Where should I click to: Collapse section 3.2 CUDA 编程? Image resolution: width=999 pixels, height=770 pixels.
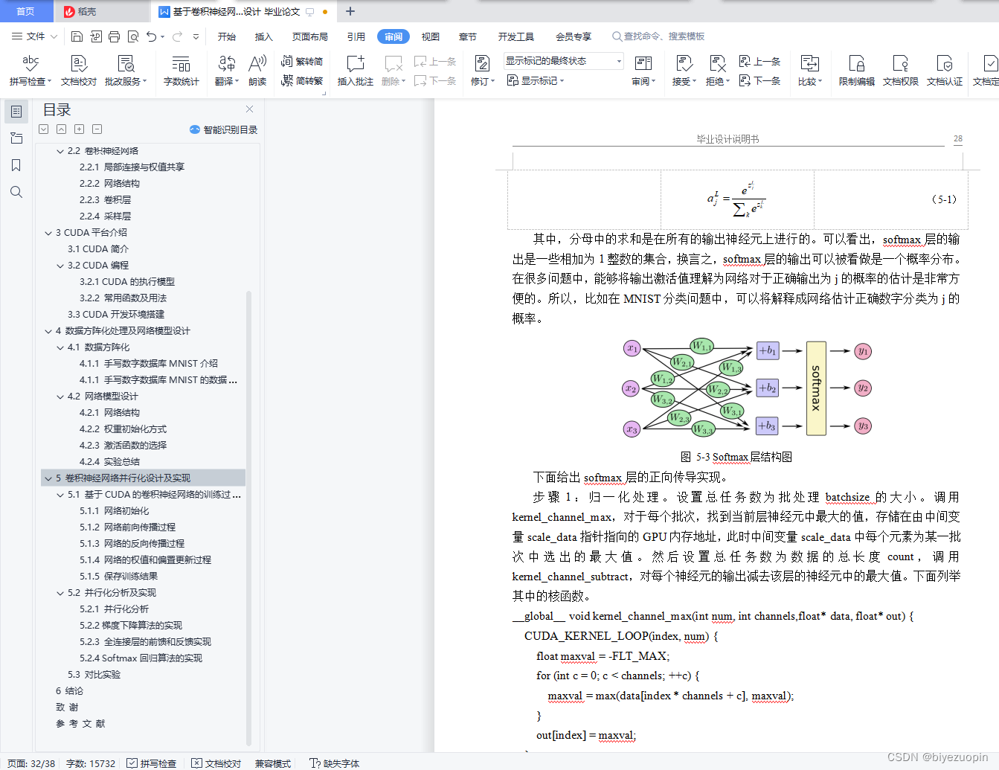coord(60,266)
